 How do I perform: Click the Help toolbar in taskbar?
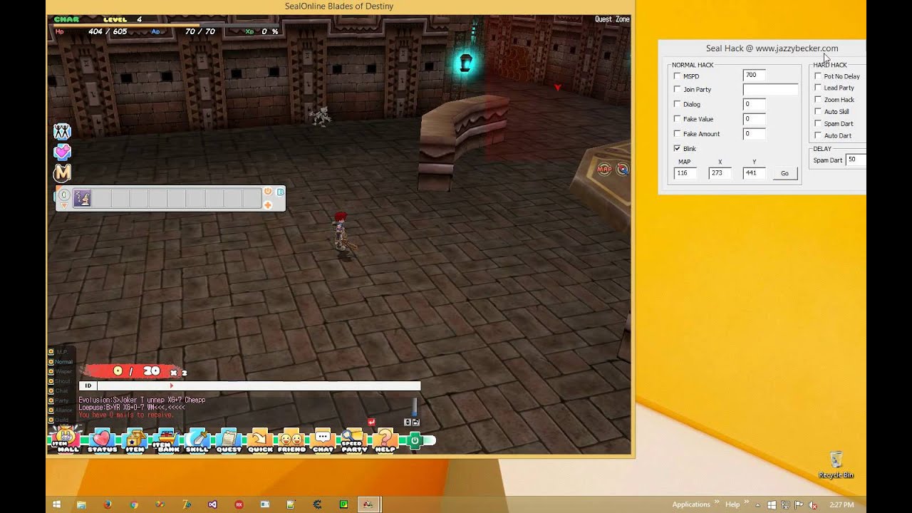[x=732, y=504]
